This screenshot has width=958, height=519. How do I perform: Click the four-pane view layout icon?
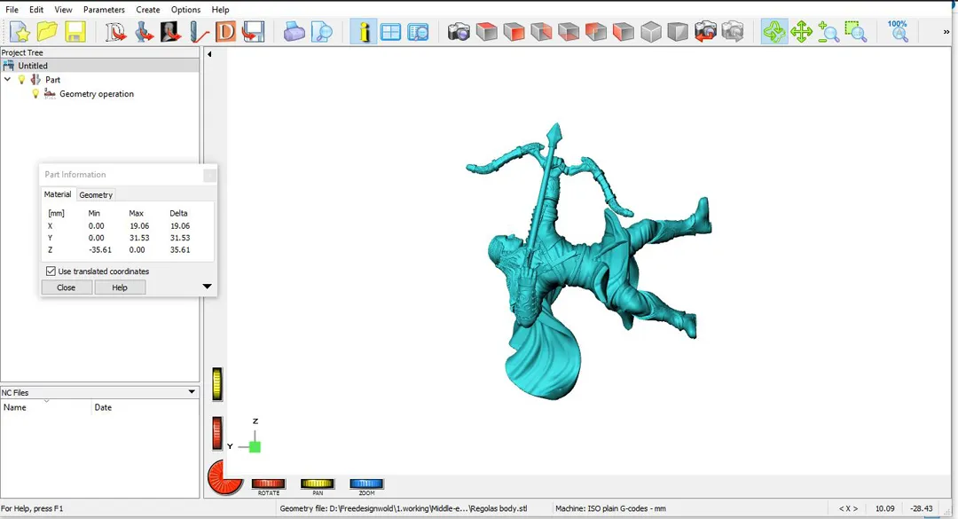pos(390,32)
